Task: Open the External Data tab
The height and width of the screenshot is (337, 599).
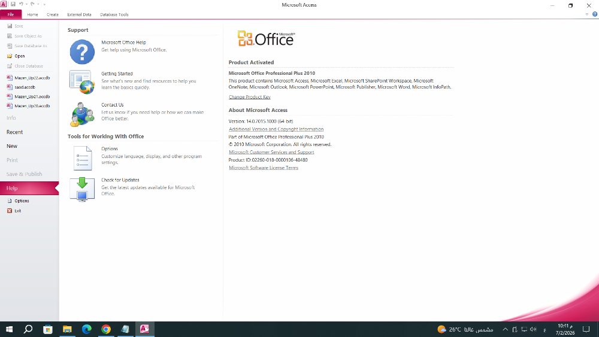Action: click(x=79, y=14)
